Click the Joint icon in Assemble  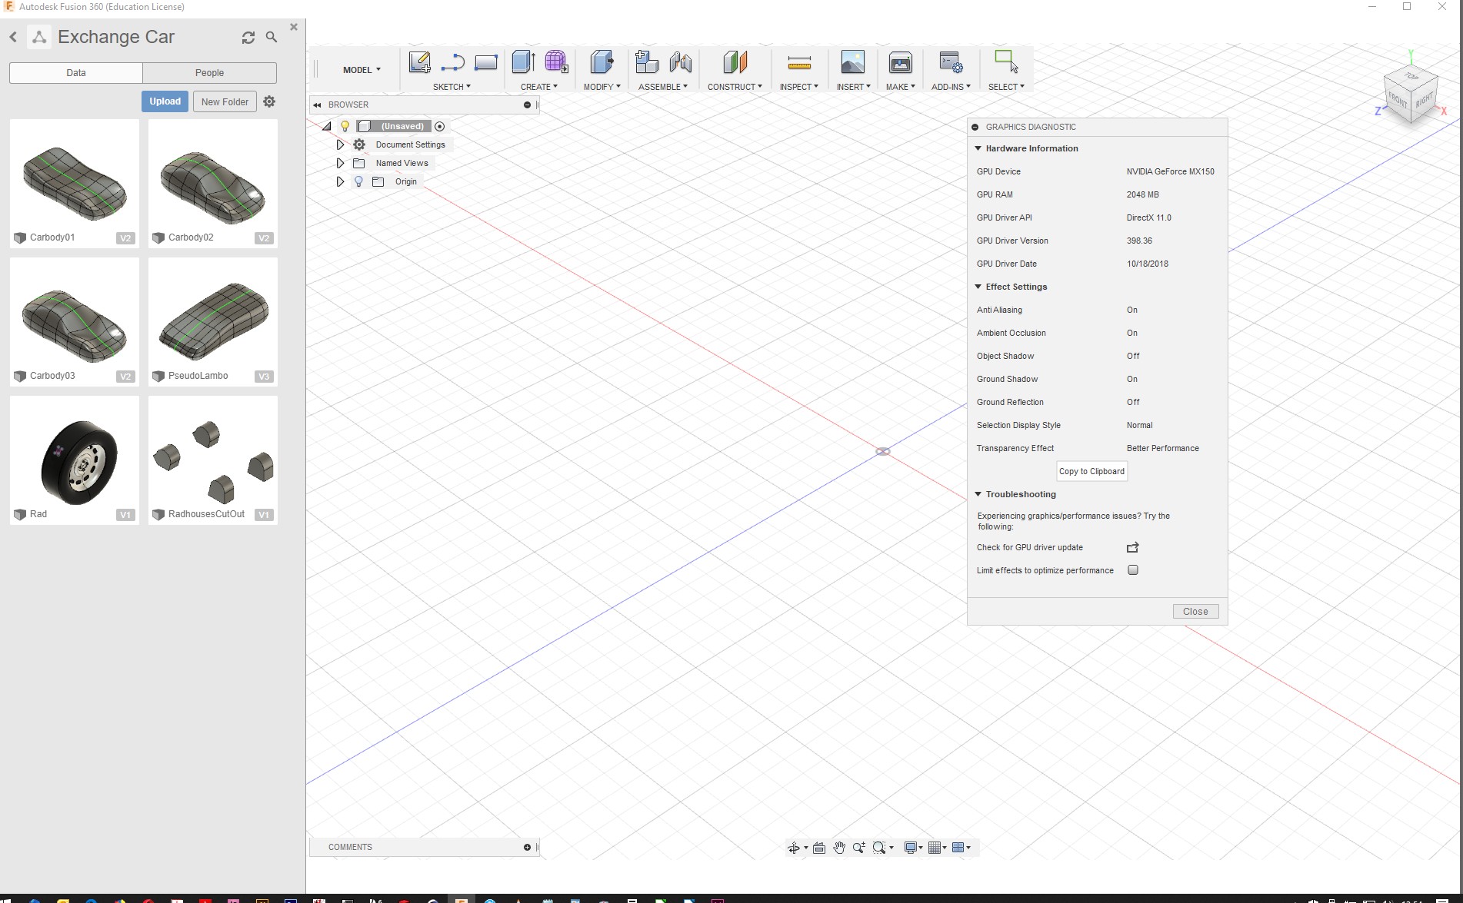[x=681, y=62]
